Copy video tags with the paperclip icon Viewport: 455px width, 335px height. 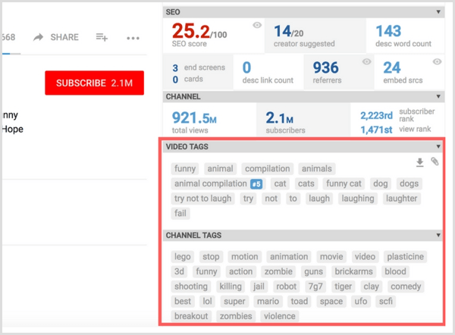coord(435,161)
